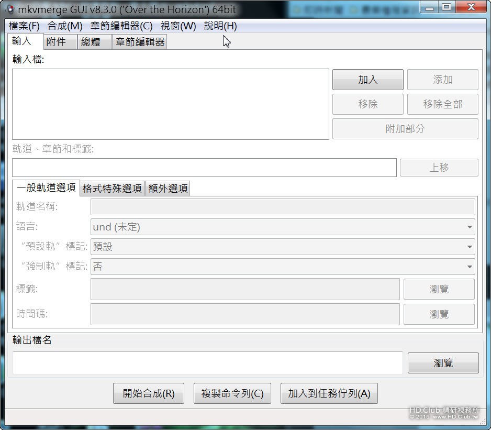491x430 pixels.
Task: Select the 格式特殊選項 tab
Action: point(112,189)
